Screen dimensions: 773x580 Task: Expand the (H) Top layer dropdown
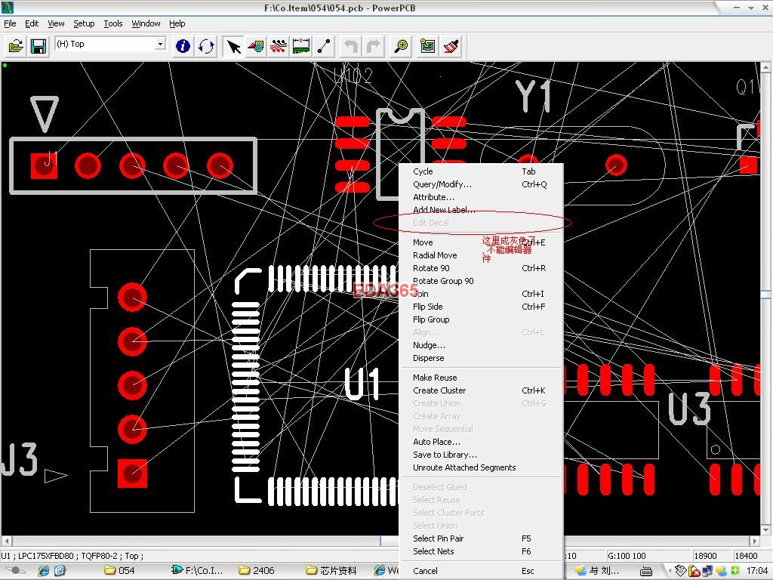160,45
